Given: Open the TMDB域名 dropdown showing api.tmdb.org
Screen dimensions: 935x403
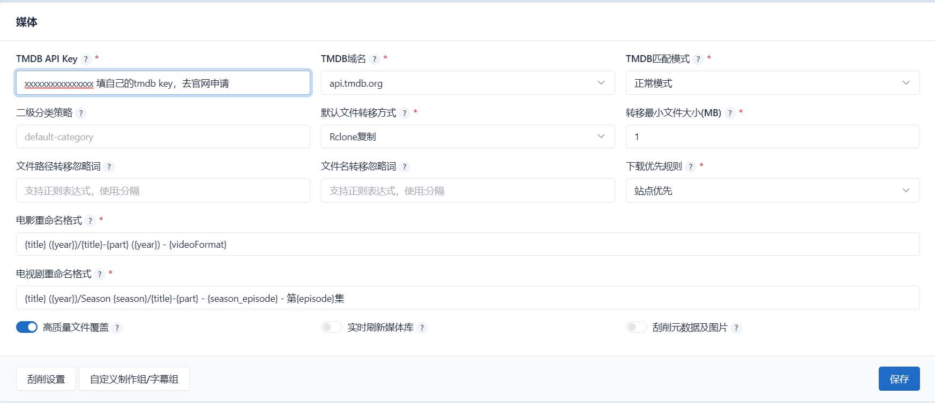Looking at the screenshot, I should 467,83.
